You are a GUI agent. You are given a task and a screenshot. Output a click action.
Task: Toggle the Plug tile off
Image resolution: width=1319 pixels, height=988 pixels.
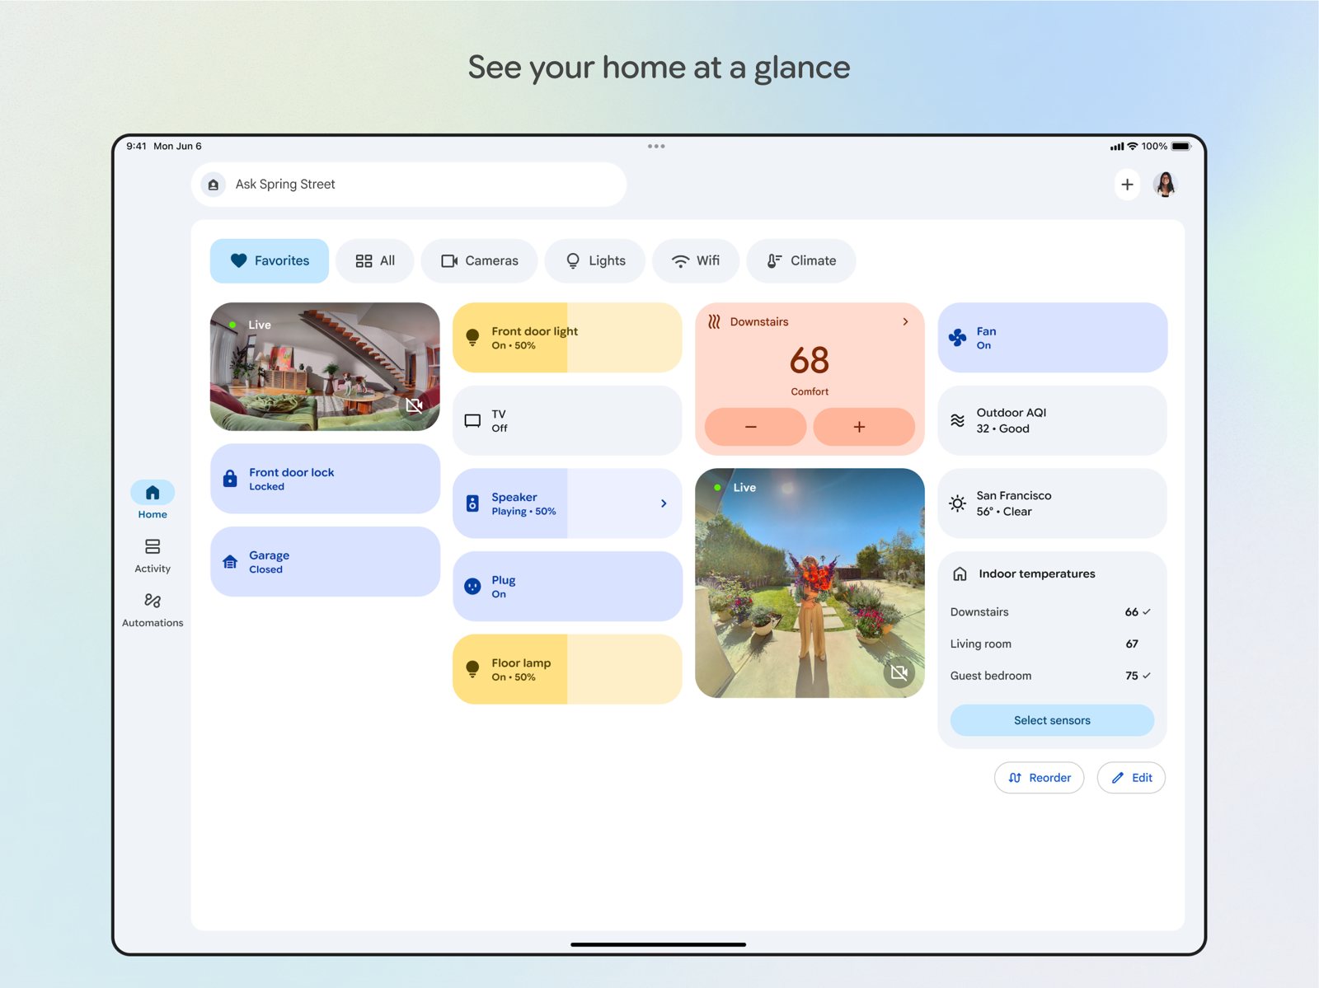pos(567,587)
